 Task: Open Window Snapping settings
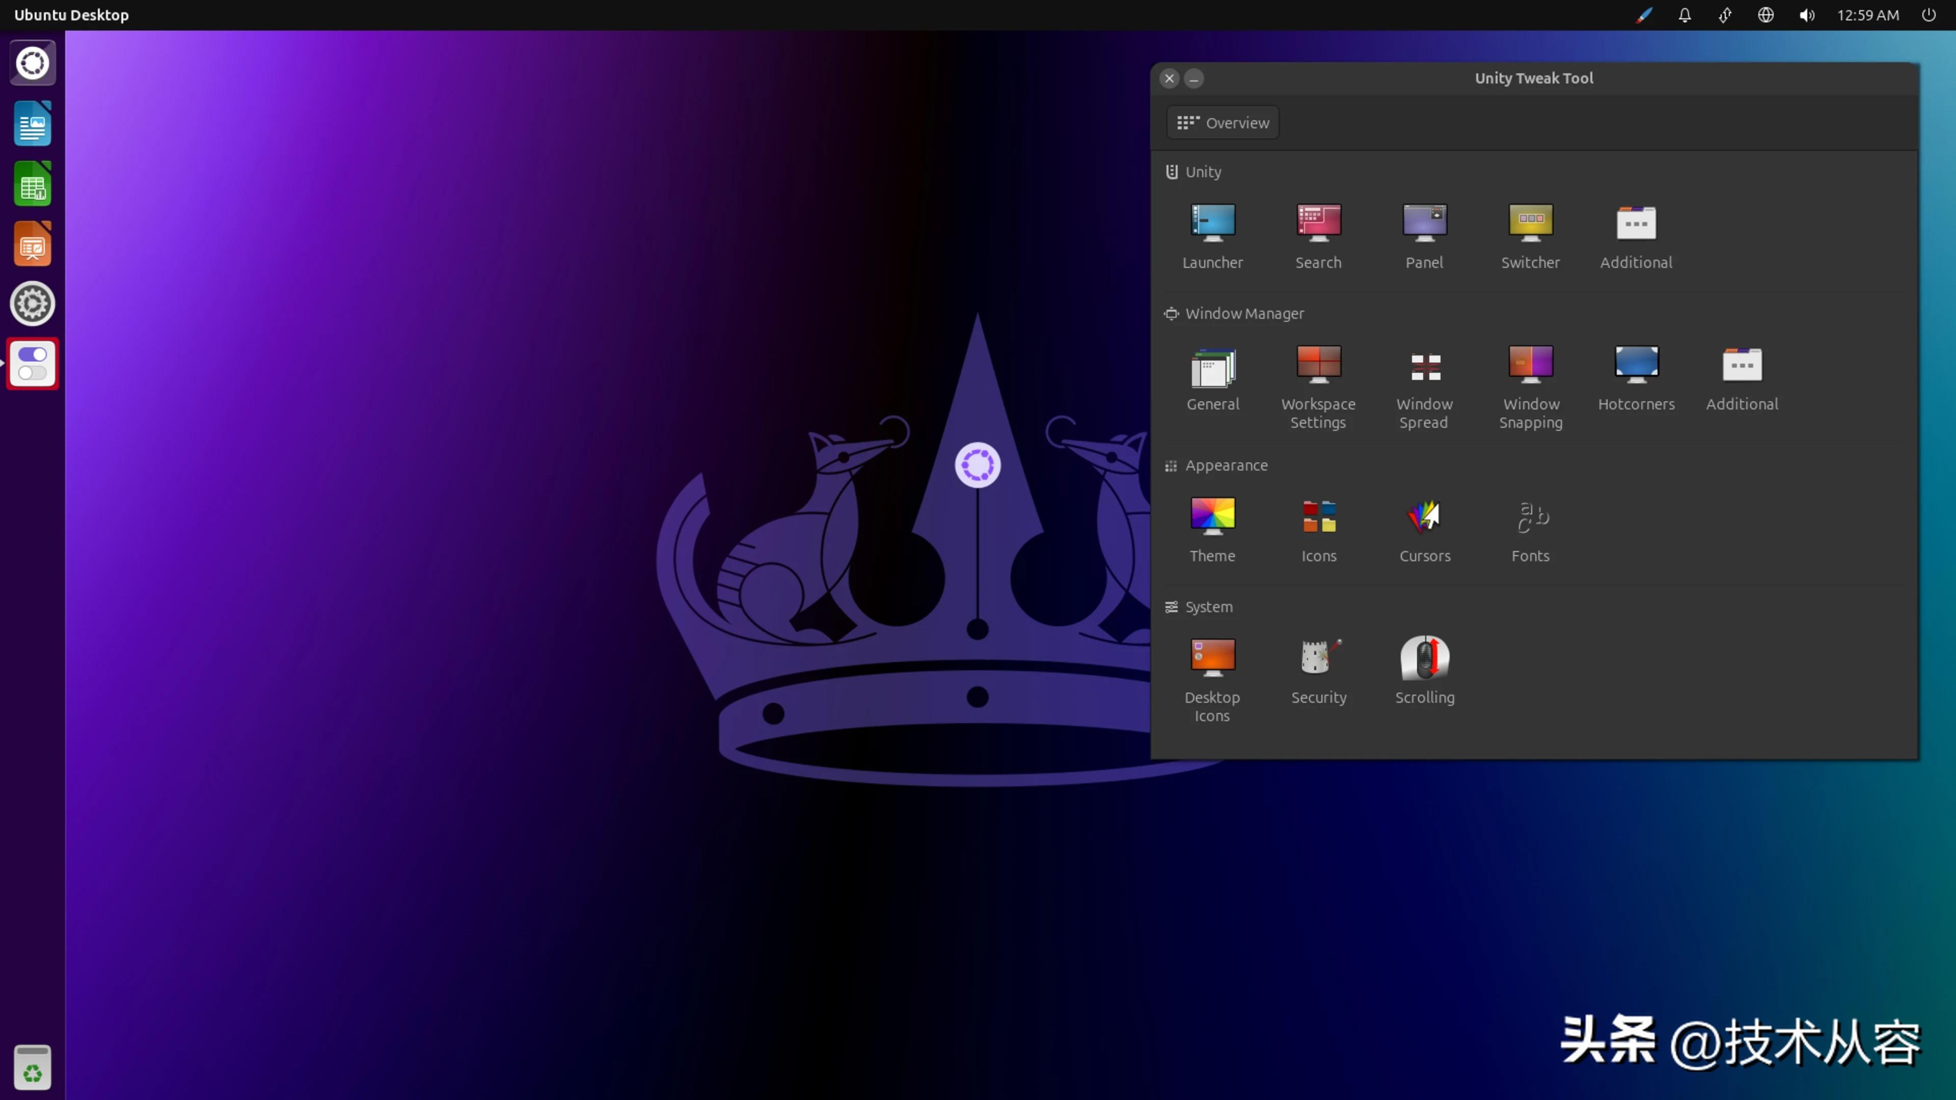pyautogui.click(x=1531, y=387)
